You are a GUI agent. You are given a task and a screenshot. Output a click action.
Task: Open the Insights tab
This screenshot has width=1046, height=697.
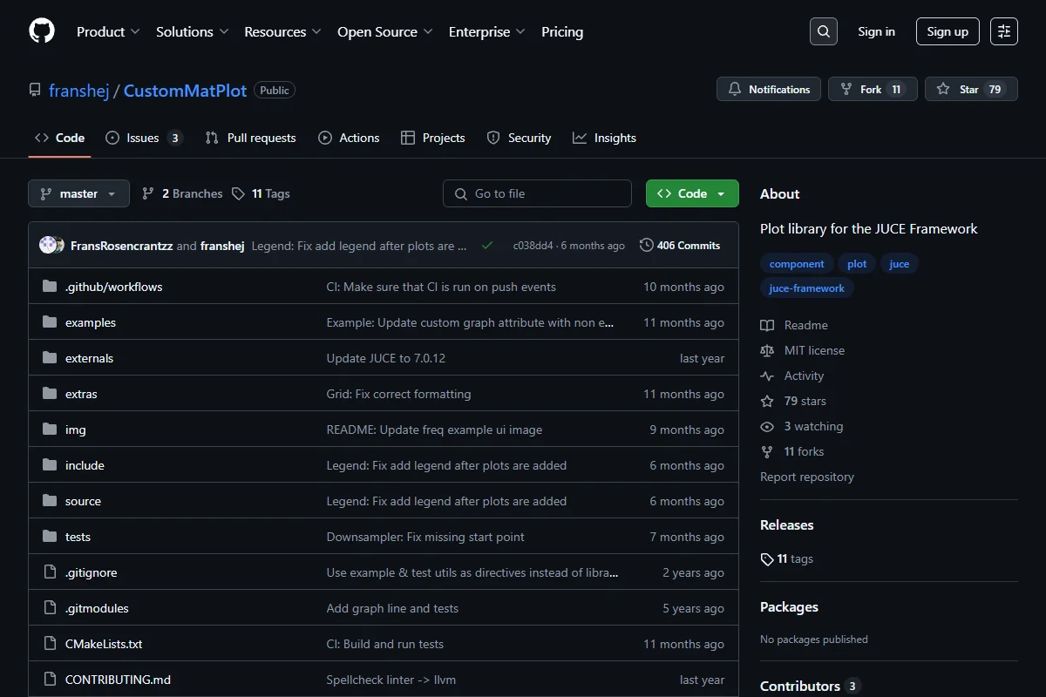[604, 138]
